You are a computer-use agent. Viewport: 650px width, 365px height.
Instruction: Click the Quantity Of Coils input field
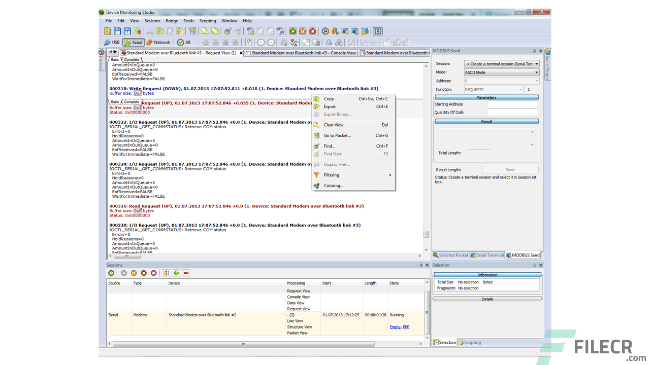tap(512, 112)
